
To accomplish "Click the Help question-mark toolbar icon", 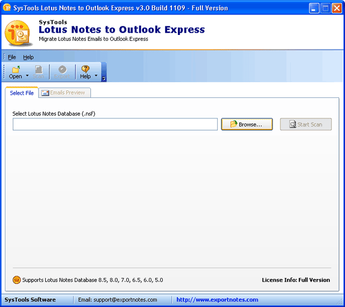I will click(85, 69).
